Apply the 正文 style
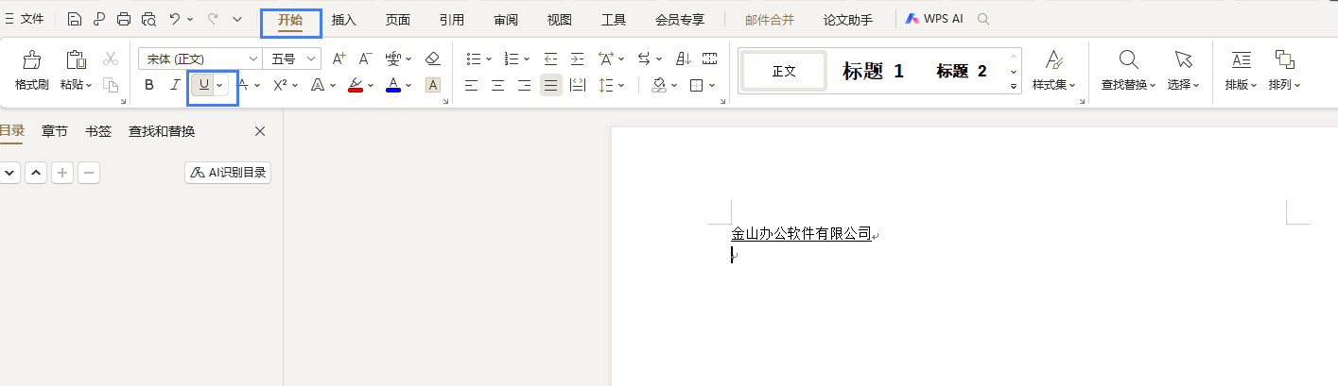Viewport: 1338px width, 386px height. (784, 71)
